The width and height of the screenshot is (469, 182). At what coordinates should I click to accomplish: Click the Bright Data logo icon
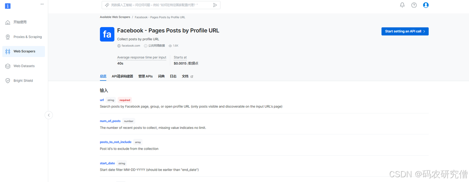[x=7, y=6]
